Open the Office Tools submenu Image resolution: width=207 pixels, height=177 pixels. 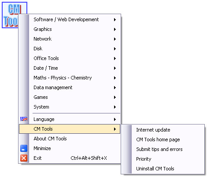(70, 58)
